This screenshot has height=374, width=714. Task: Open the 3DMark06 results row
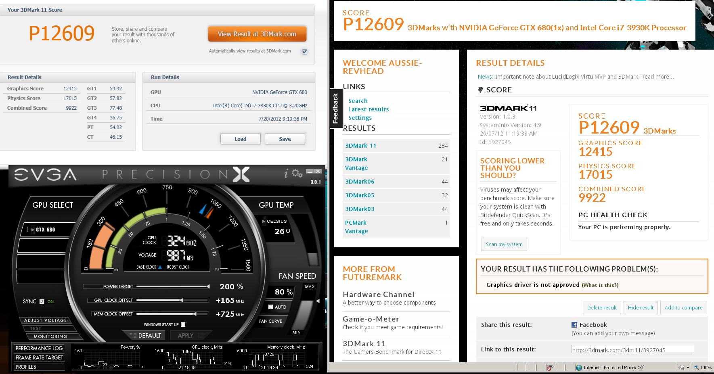(396, 182)
